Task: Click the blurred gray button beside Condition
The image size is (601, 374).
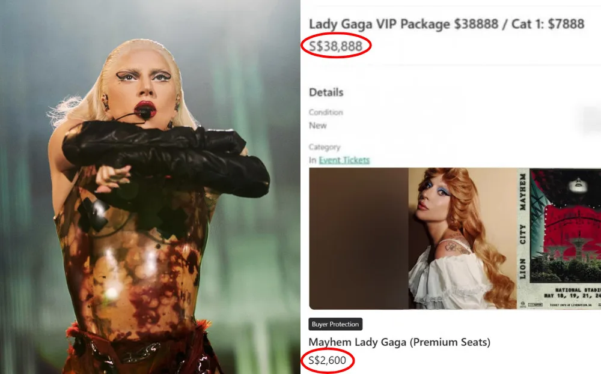Action: (591, 120)
